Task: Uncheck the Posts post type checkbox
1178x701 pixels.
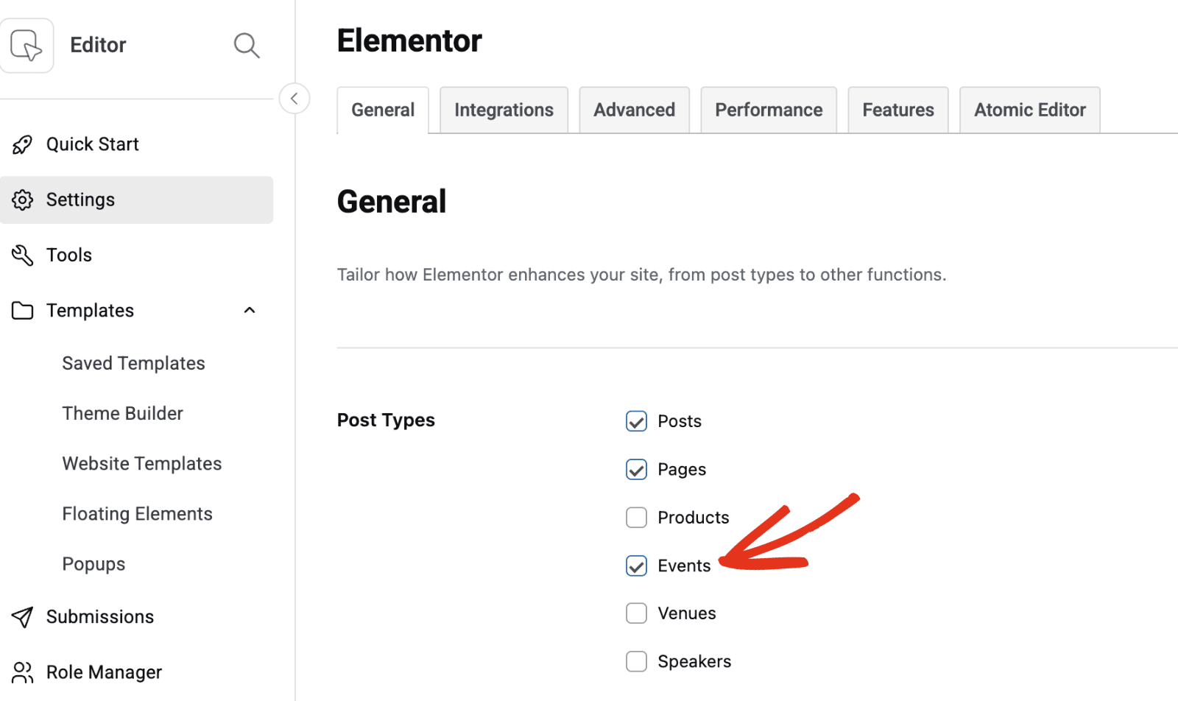Action: [x=636, y=421]
